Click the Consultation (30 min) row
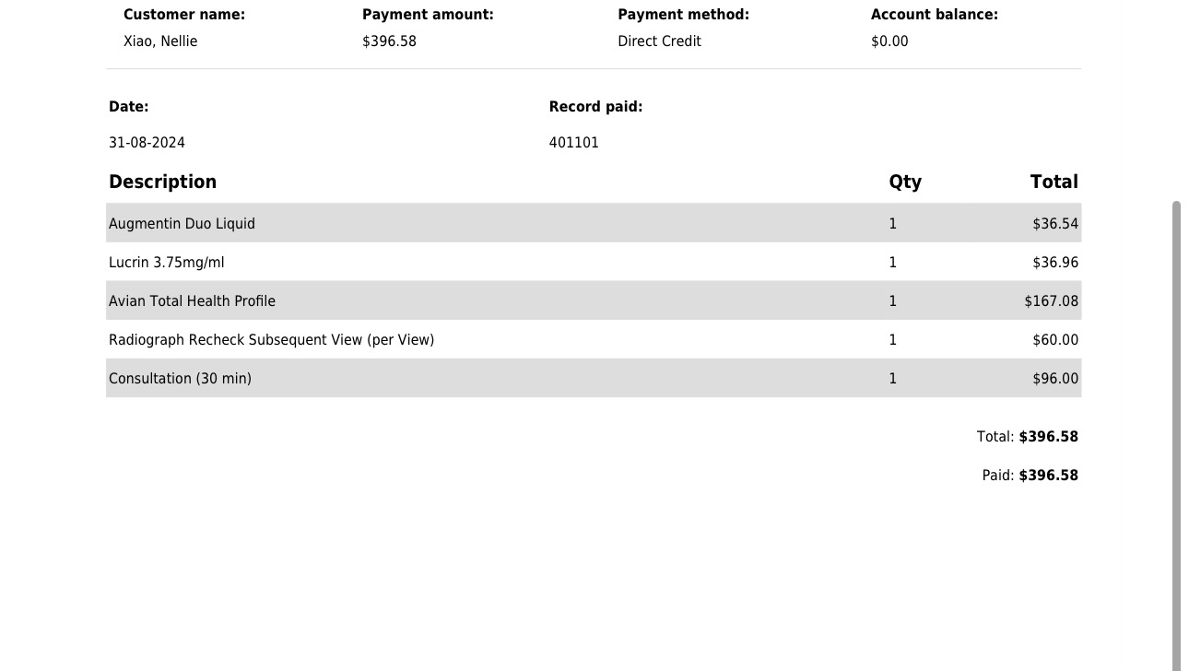 point(594,378)
